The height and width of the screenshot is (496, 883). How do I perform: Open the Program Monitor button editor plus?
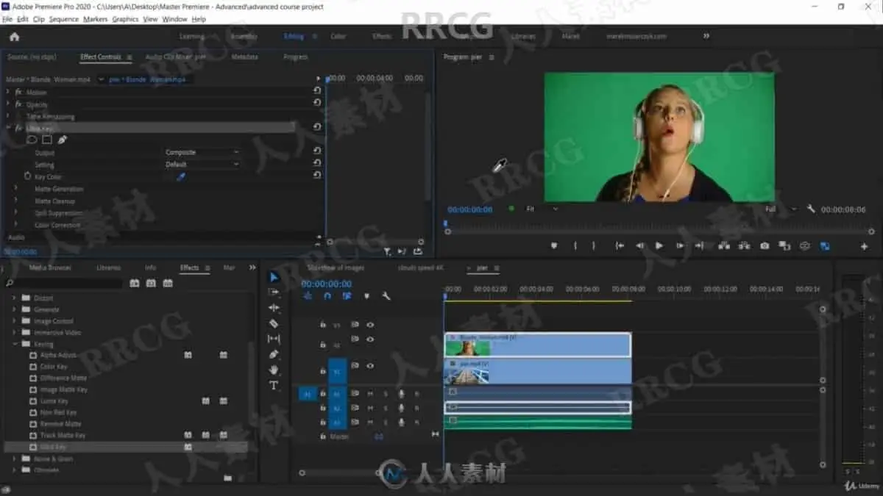tap(864, 247)
